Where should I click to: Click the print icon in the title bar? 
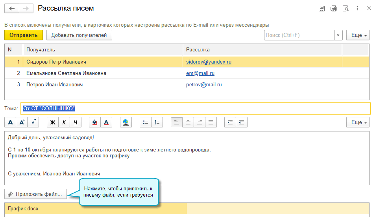(x=334, y=8)
